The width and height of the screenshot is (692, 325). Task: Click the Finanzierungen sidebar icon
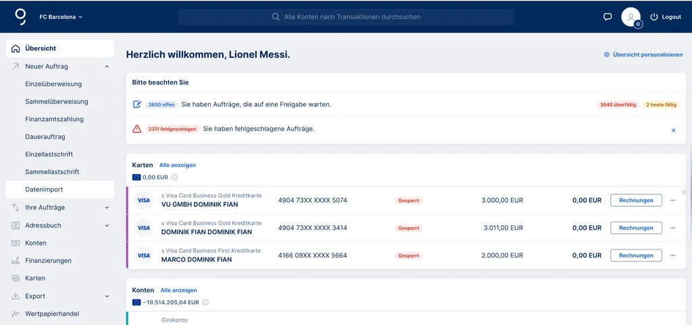16,261
